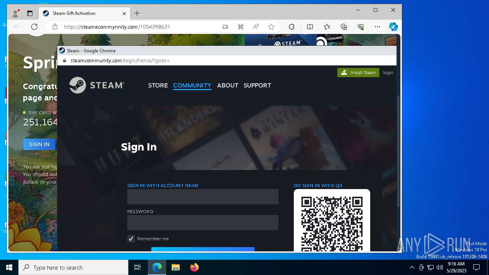
Task: Add page to favorites with star icon
Action: point(271,27)
